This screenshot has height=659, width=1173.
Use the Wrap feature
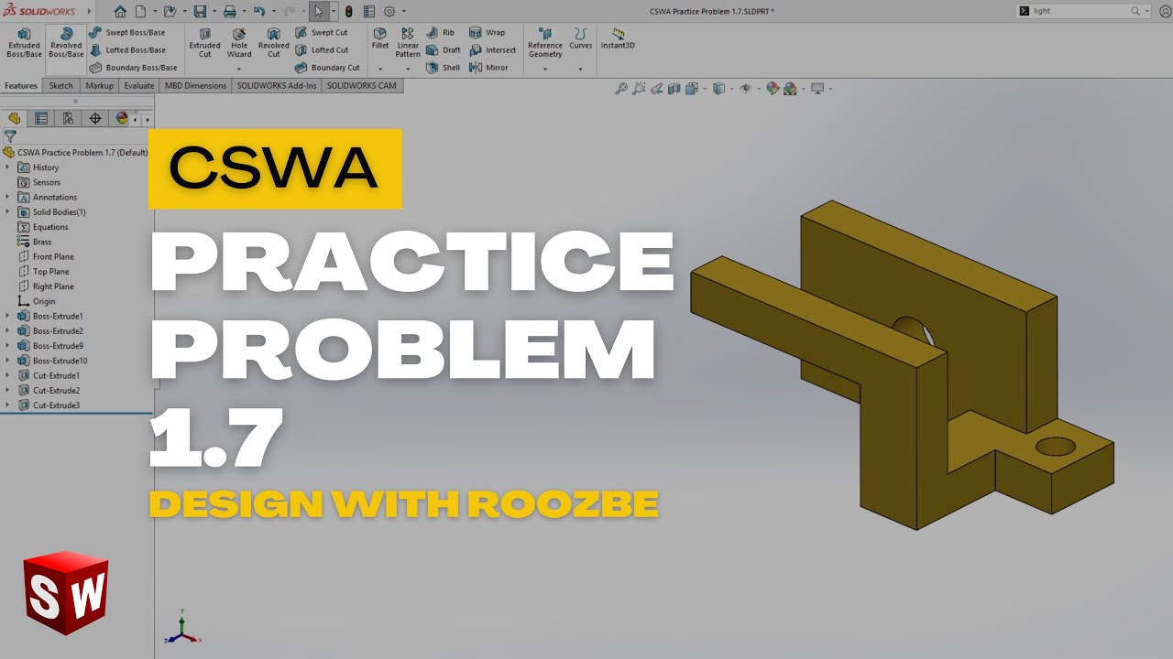pyautogui.click(x=487, y=32)
